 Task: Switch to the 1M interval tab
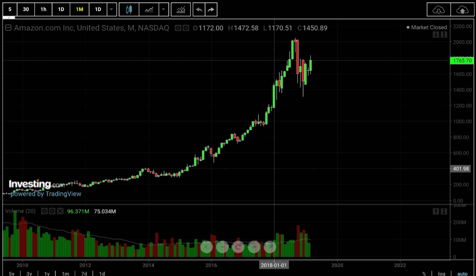(79, 9)
